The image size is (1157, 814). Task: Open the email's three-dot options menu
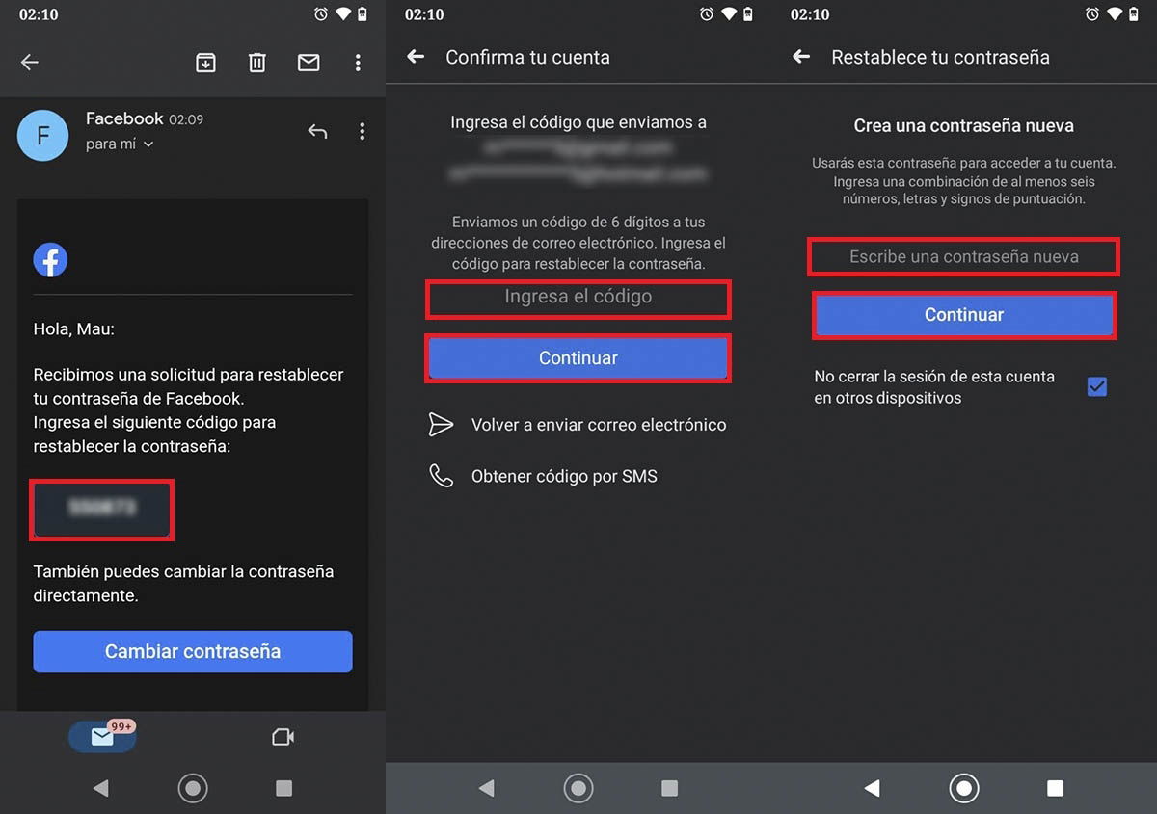point(363,131)
